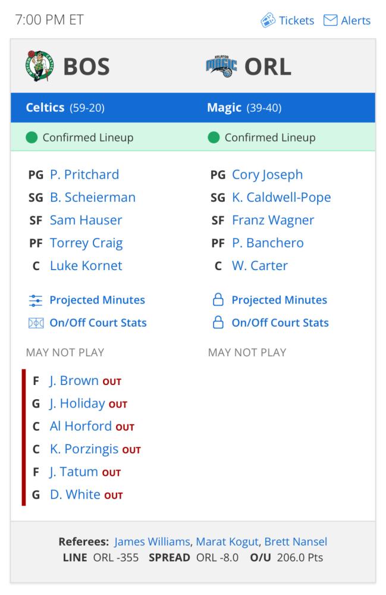Open referee Brett Nansel link
The width and height of the screenshot is (386, 595).
(296, 541)
